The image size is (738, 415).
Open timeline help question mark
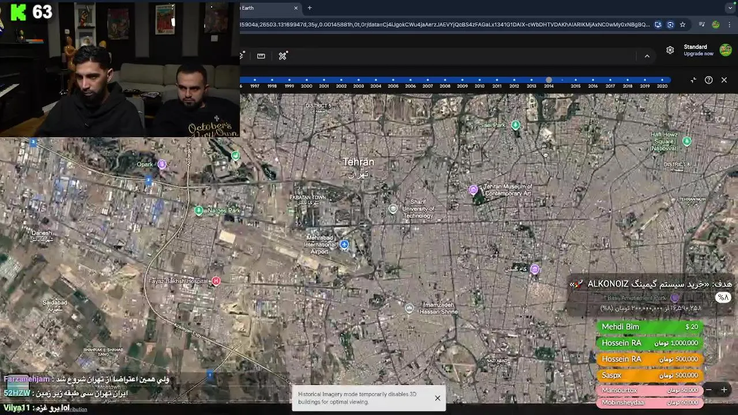coord(709,80)
